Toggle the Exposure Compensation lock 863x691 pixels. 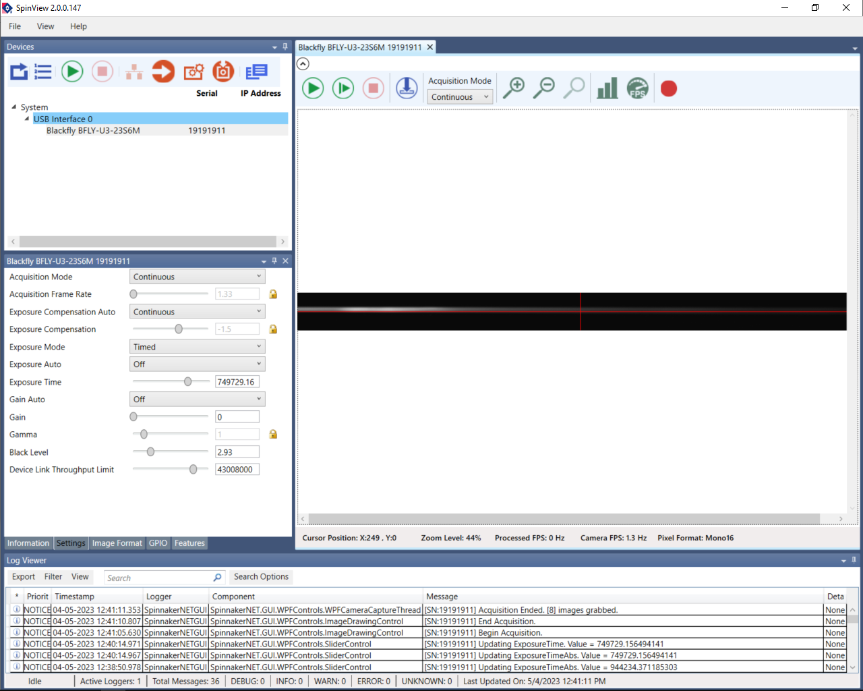point(273,329)
